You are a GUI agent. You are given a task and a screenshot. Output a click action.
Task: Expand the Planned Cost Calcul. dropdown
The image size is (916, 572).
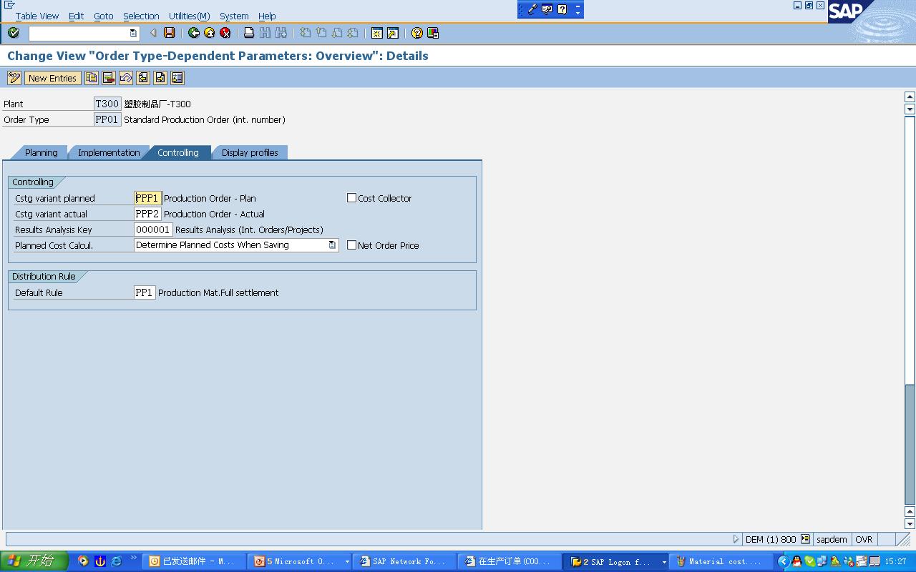332,245
